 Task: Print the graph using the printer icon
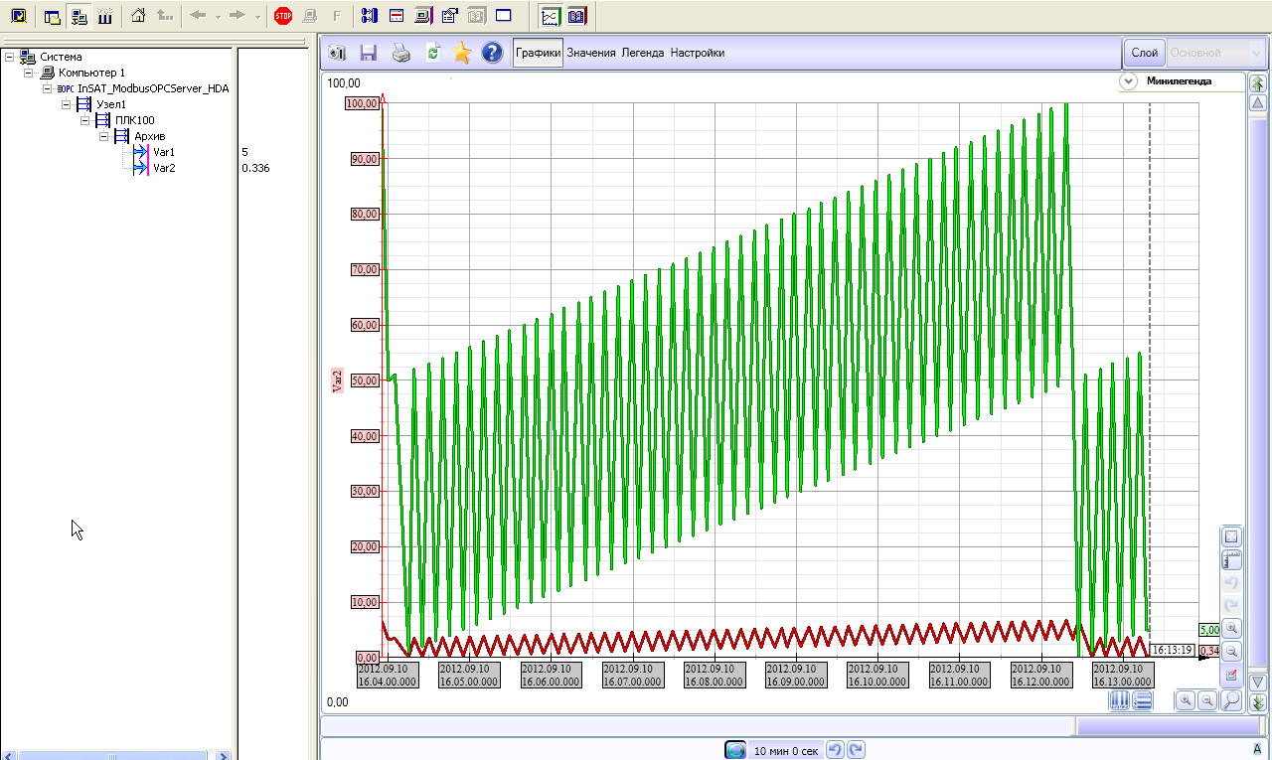(400, 53)
